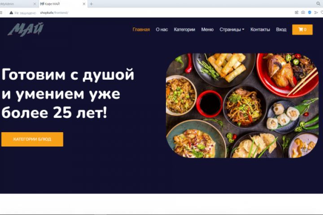Image resolution: width=323 pixels, height=215 pixels.
Task: Click the blue shield ad-blocker icon
Action: tap(310, 13)
